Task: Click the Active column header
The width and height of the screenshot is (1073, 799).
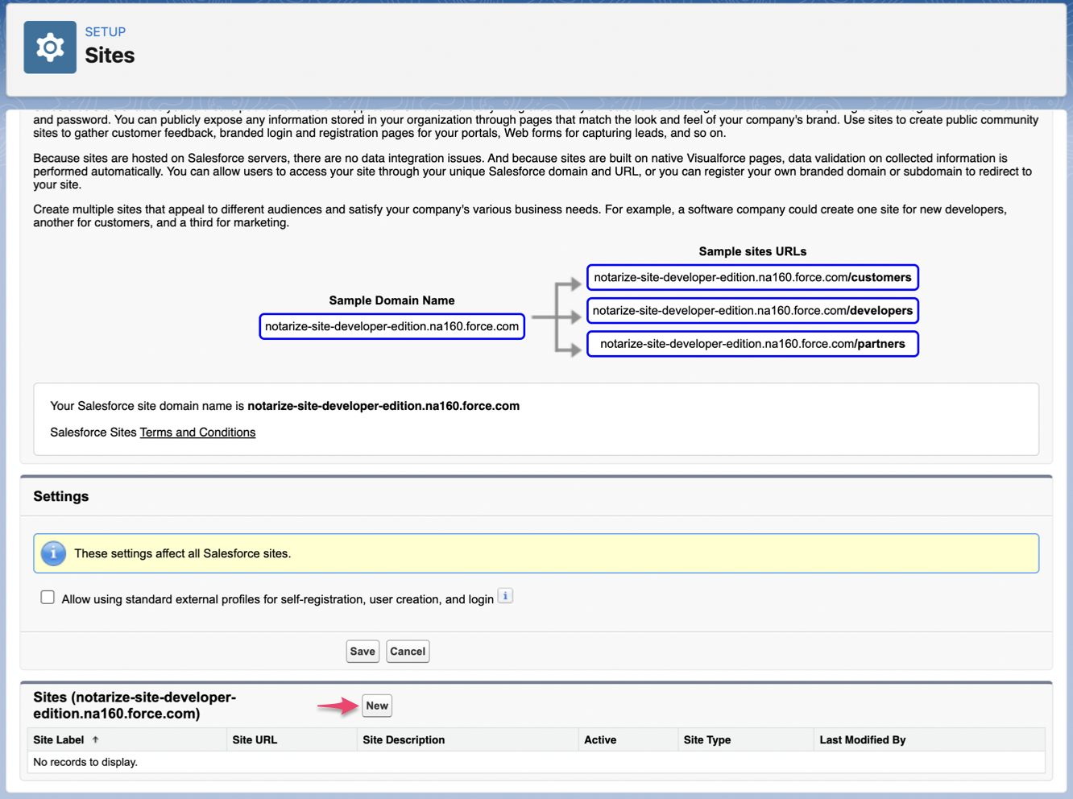Action: click(x=600, y=739)
